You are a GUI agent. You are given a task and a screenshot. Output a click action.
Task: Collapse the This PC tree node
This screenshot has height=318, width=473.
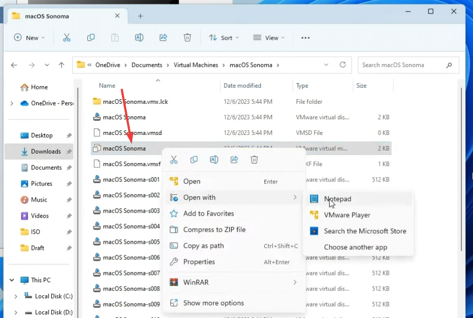click(12, 280)
